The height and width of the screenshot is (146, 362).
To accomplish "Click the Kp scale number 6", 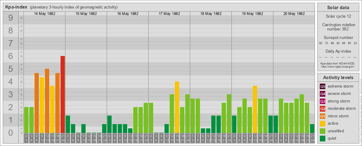I will (11, 56).
